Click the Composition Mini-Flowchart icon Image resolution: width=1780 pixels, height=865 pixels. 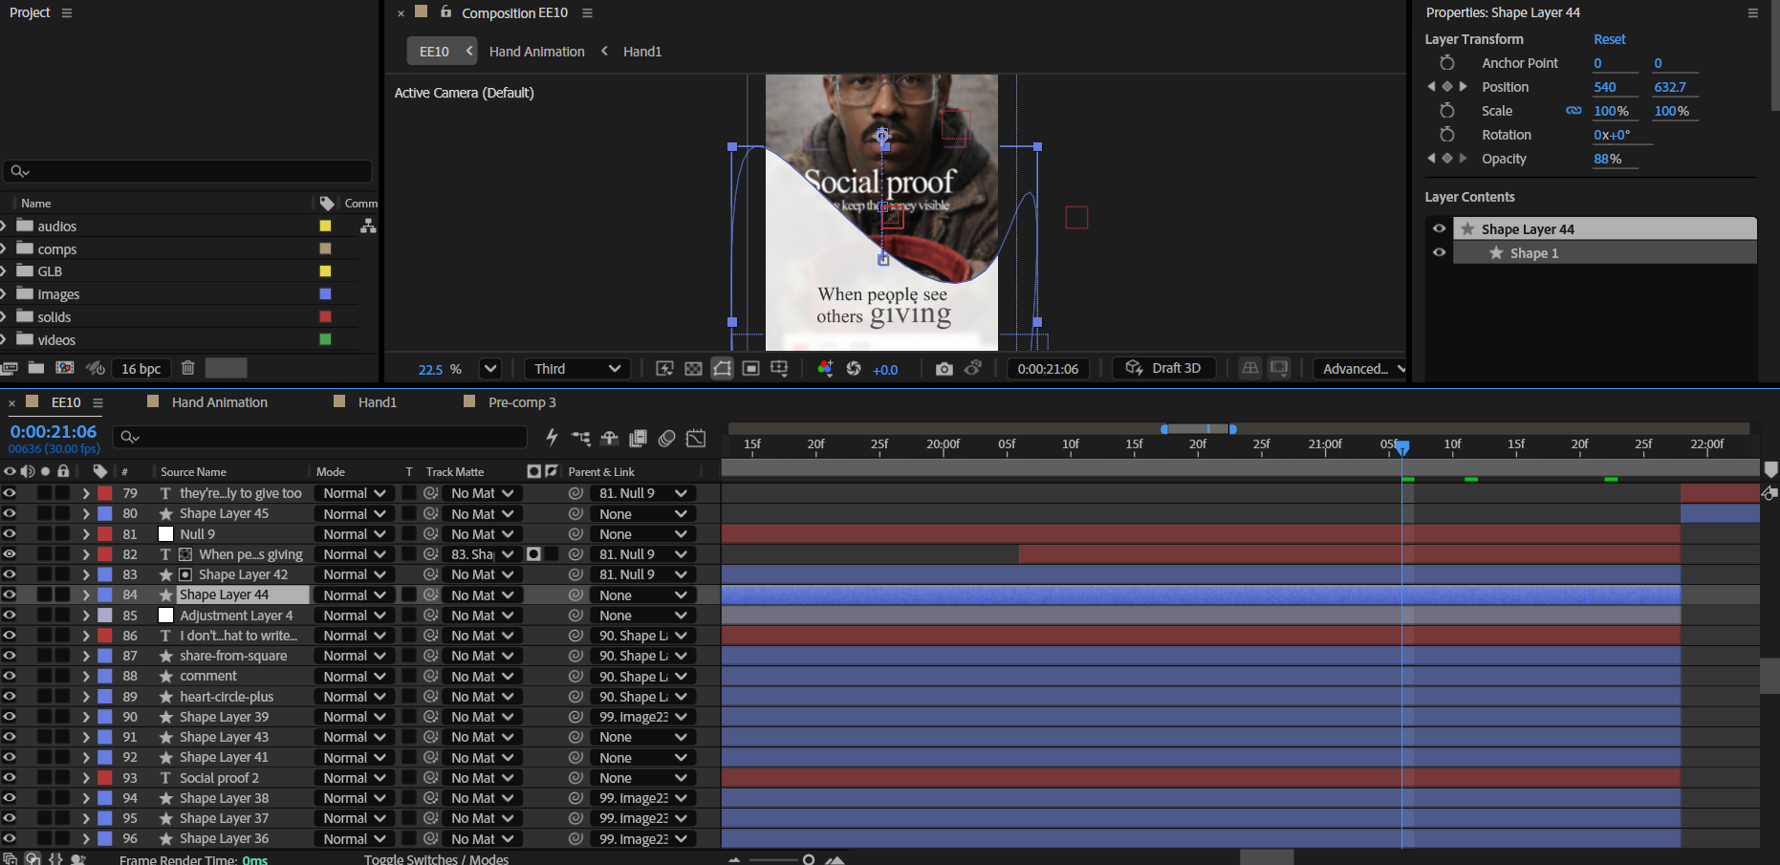click(x=580, y=438)
